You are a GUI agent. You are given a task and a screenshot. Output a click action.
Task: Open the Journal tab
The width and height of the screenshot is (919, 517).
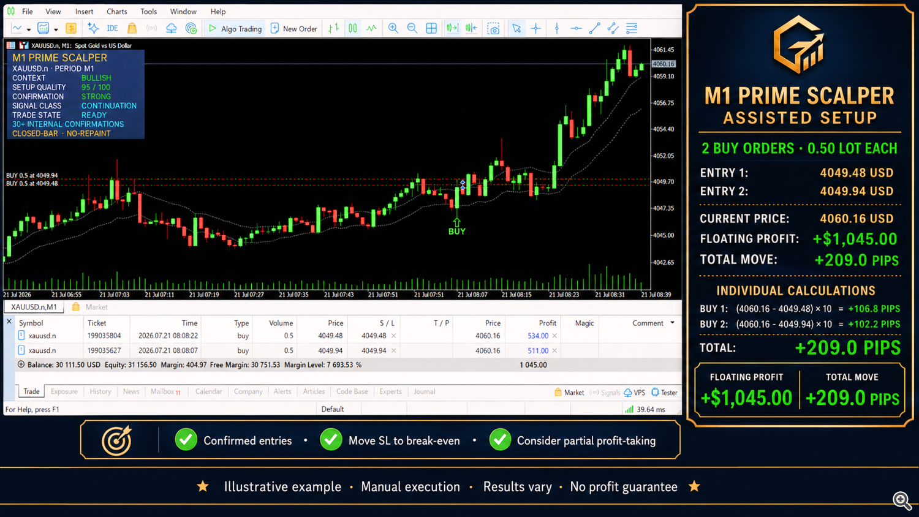[x=424, y=391]
